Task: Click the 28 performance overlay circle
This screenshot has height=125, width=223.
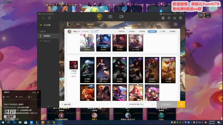Action: pyautogui.click(x=201, y=15)
